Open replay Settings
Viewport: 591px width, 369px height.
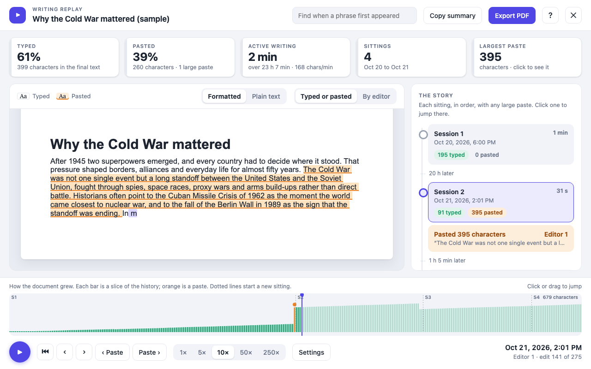(x=311, y=352)
